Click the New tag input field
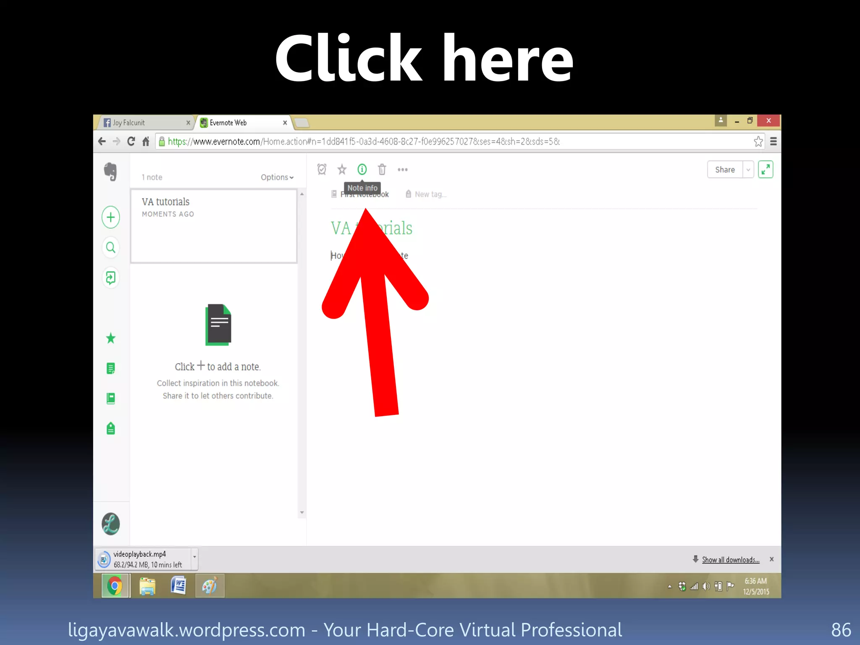Viewport: 860px width, 645px height. [x=430, y=194]
